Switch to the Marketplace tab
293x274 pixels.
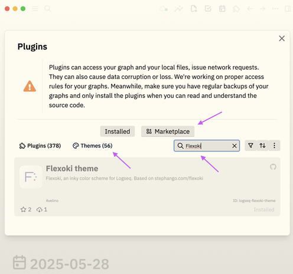[x=168, y=131]
